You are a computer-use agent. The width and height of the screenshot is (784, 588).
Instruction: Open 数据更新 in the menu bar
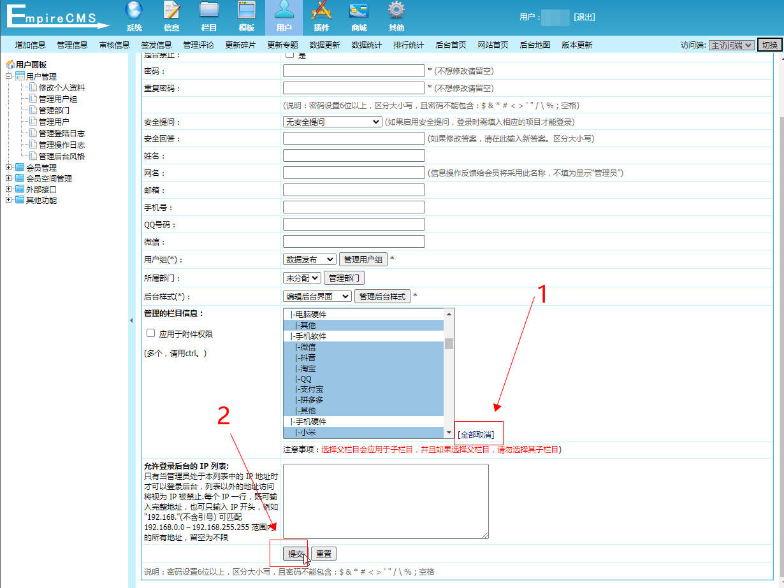pyautogui.click(x=324, y=45)
